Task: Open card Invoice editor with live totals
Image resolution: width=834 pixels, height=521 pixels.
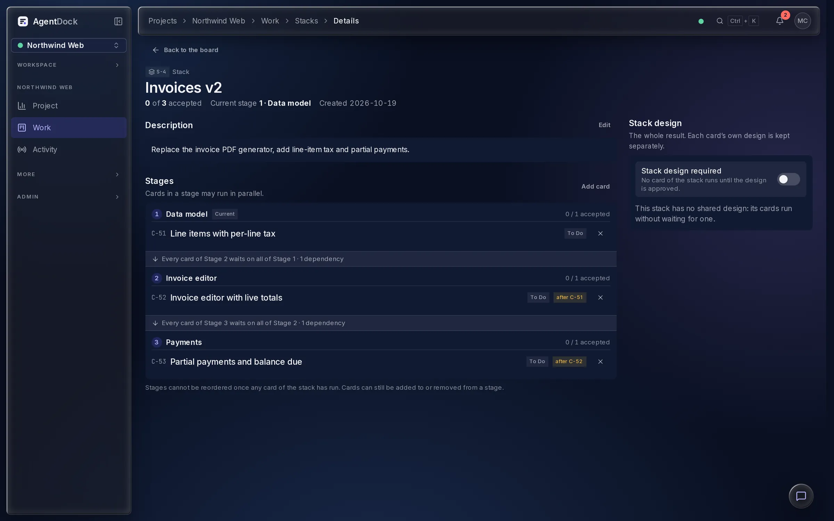Action: 226,298
